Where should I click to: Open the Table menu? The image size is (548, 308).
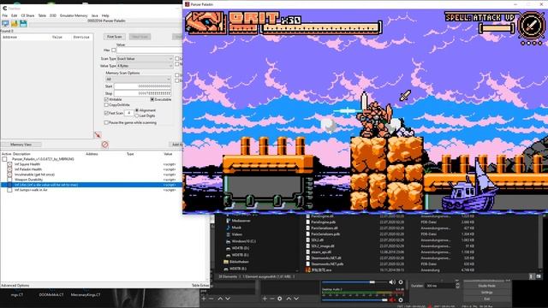tap(42, 15)
